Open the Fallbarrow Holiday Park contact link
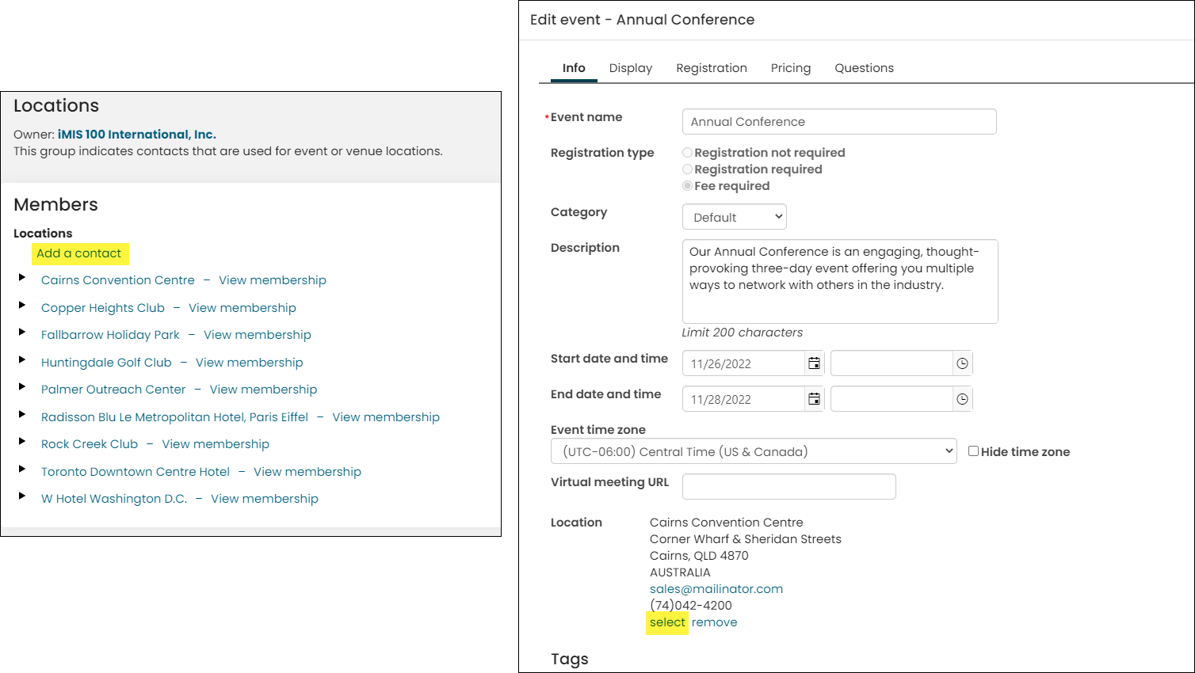 (110, 335)
